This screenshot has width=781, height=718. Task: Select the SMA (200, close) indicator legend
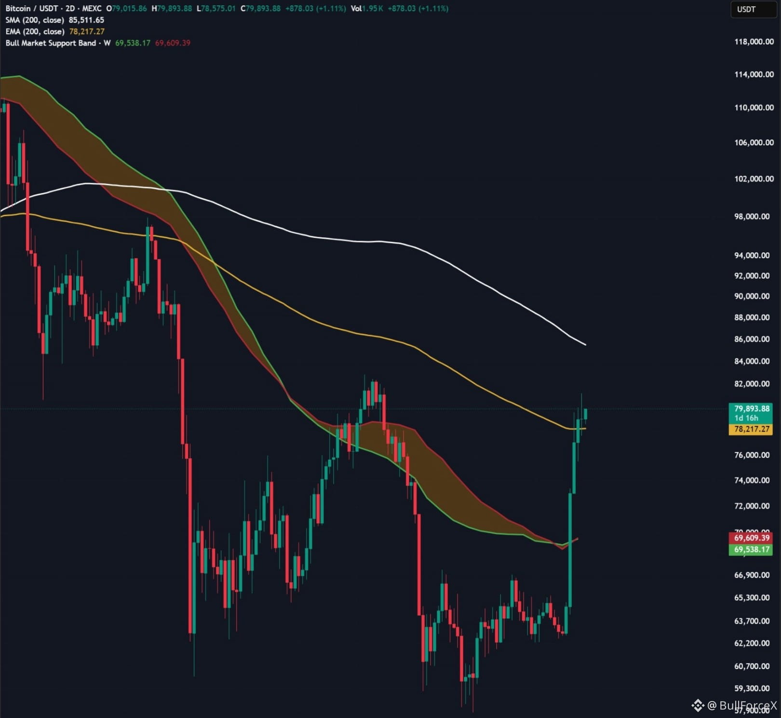click(x=34, y=20)
